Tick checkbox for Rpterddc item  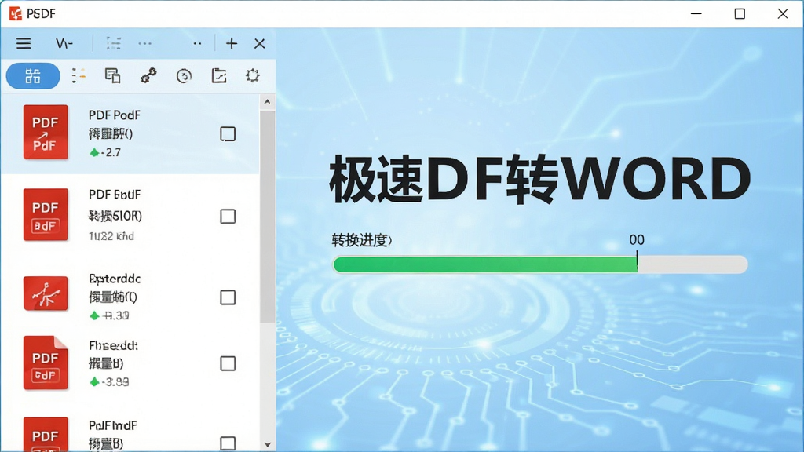(228, 297)
